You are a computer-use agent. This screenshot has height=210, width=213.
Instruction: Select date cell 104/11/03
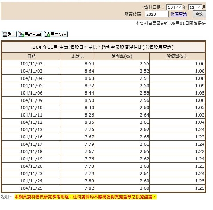pos(31,71)
